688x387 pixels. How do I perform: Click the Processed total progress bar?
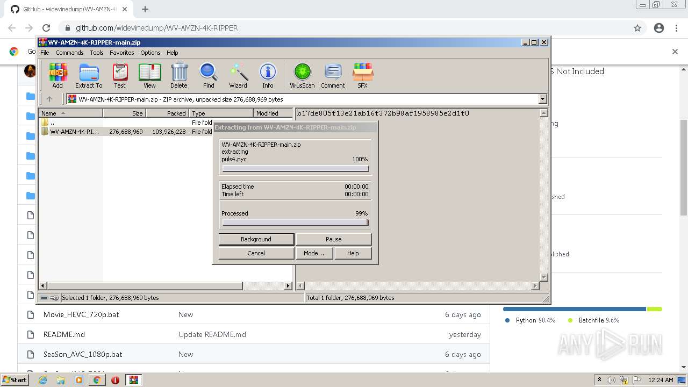click(x=295, y=223)
